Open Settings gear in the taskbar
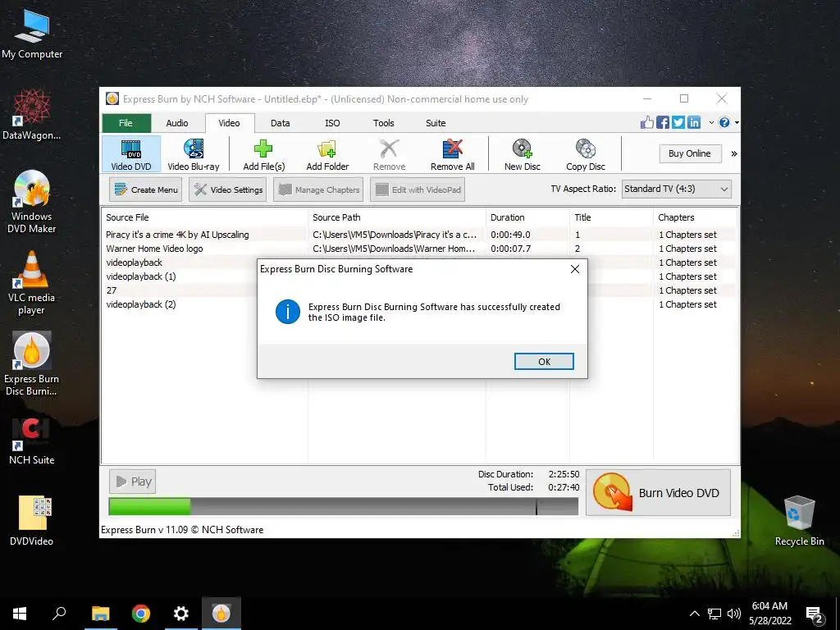The height and width of the screenshot is (630, 840). coord(181,614)
